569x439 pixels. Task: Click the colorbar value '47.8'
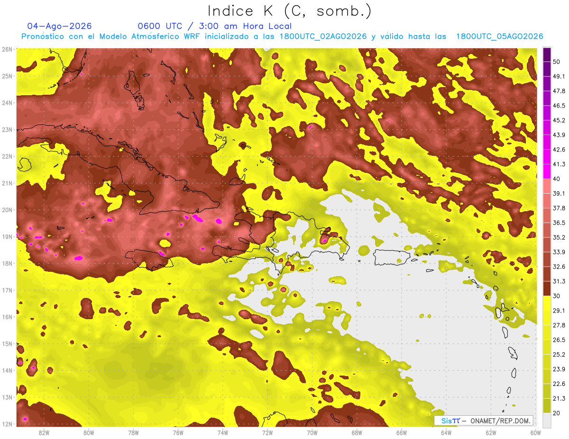click(559, 91)
